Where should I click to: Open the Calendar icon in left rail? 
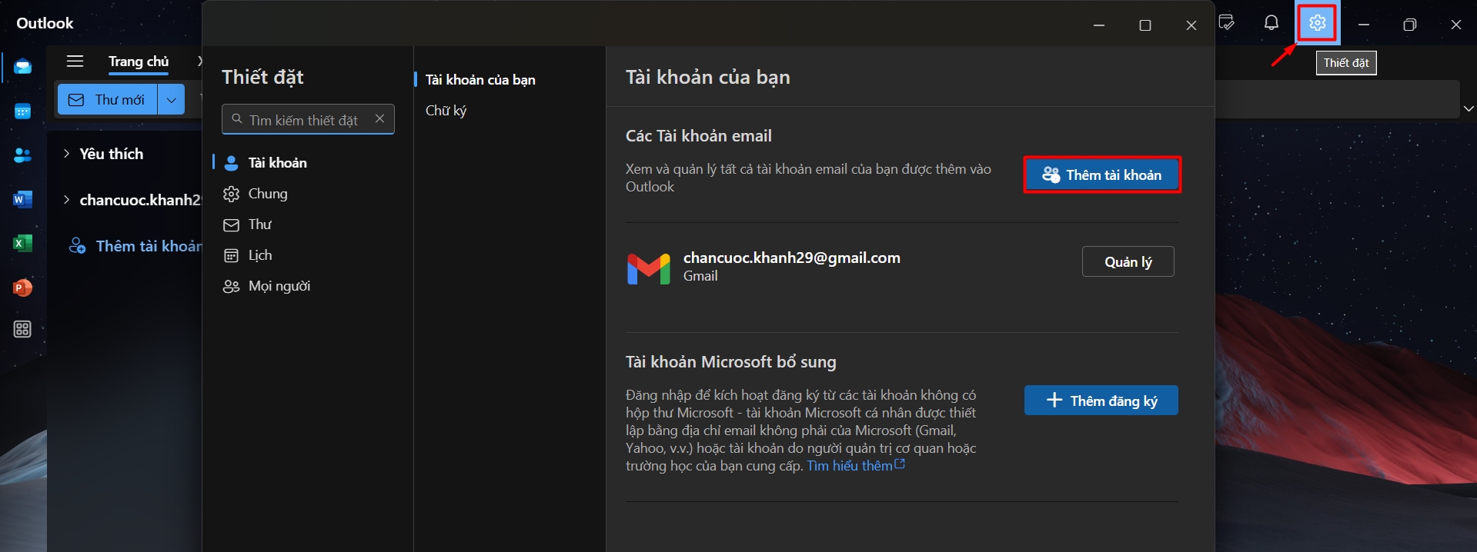[22, 111]
